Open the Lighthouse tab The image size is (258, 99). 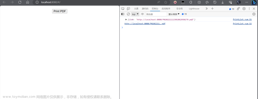pos(194,9)
